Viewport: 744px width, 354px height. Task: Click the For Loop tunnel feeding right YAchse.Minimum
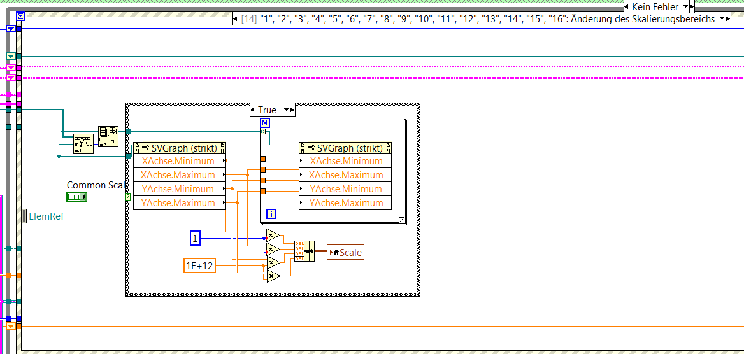click(x=263, y=180)
